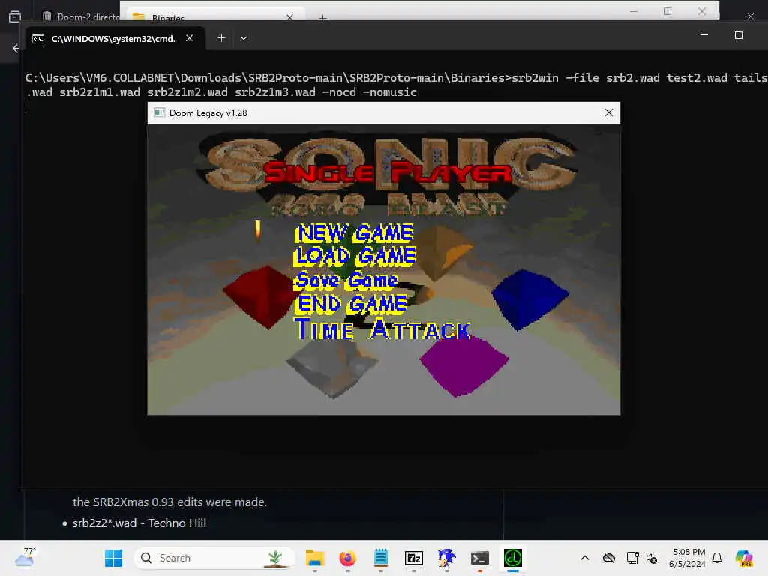
Task: Click the Doom Legacy window title icon
Action: click(159, 113)
